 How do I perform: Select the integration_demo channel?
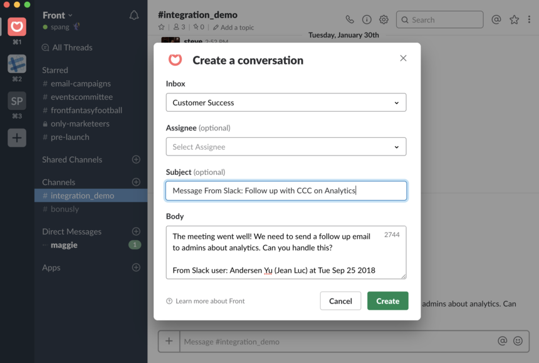coord(91,196)
